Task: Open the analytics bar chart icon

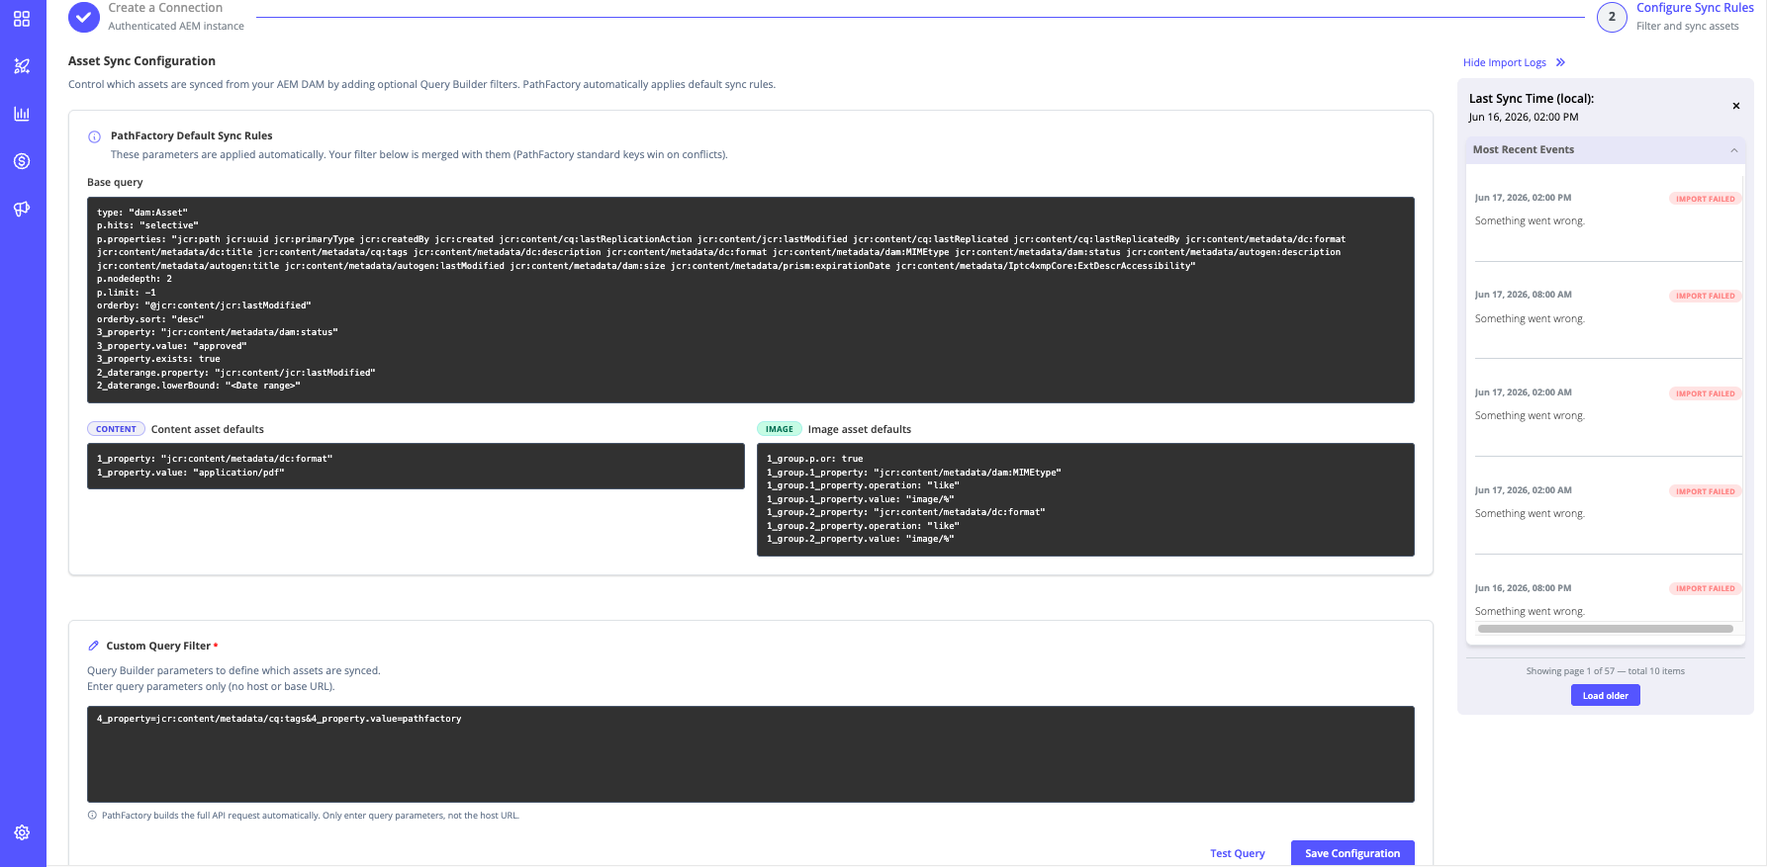Action: [22, 114]
